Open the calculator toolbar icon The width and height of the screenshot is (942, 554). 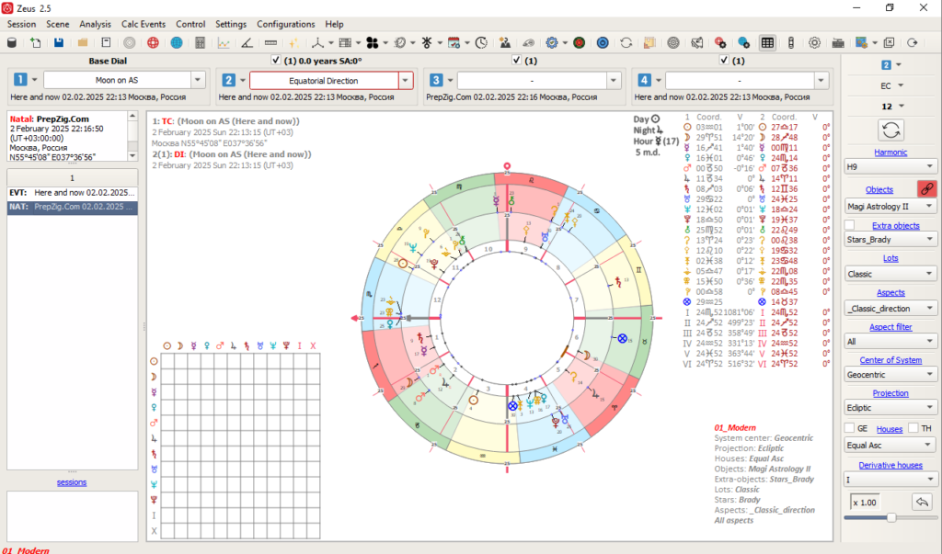click(200, 42)
